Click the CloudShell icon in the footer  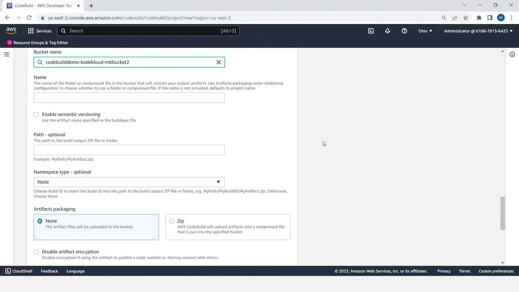[8, 271]
